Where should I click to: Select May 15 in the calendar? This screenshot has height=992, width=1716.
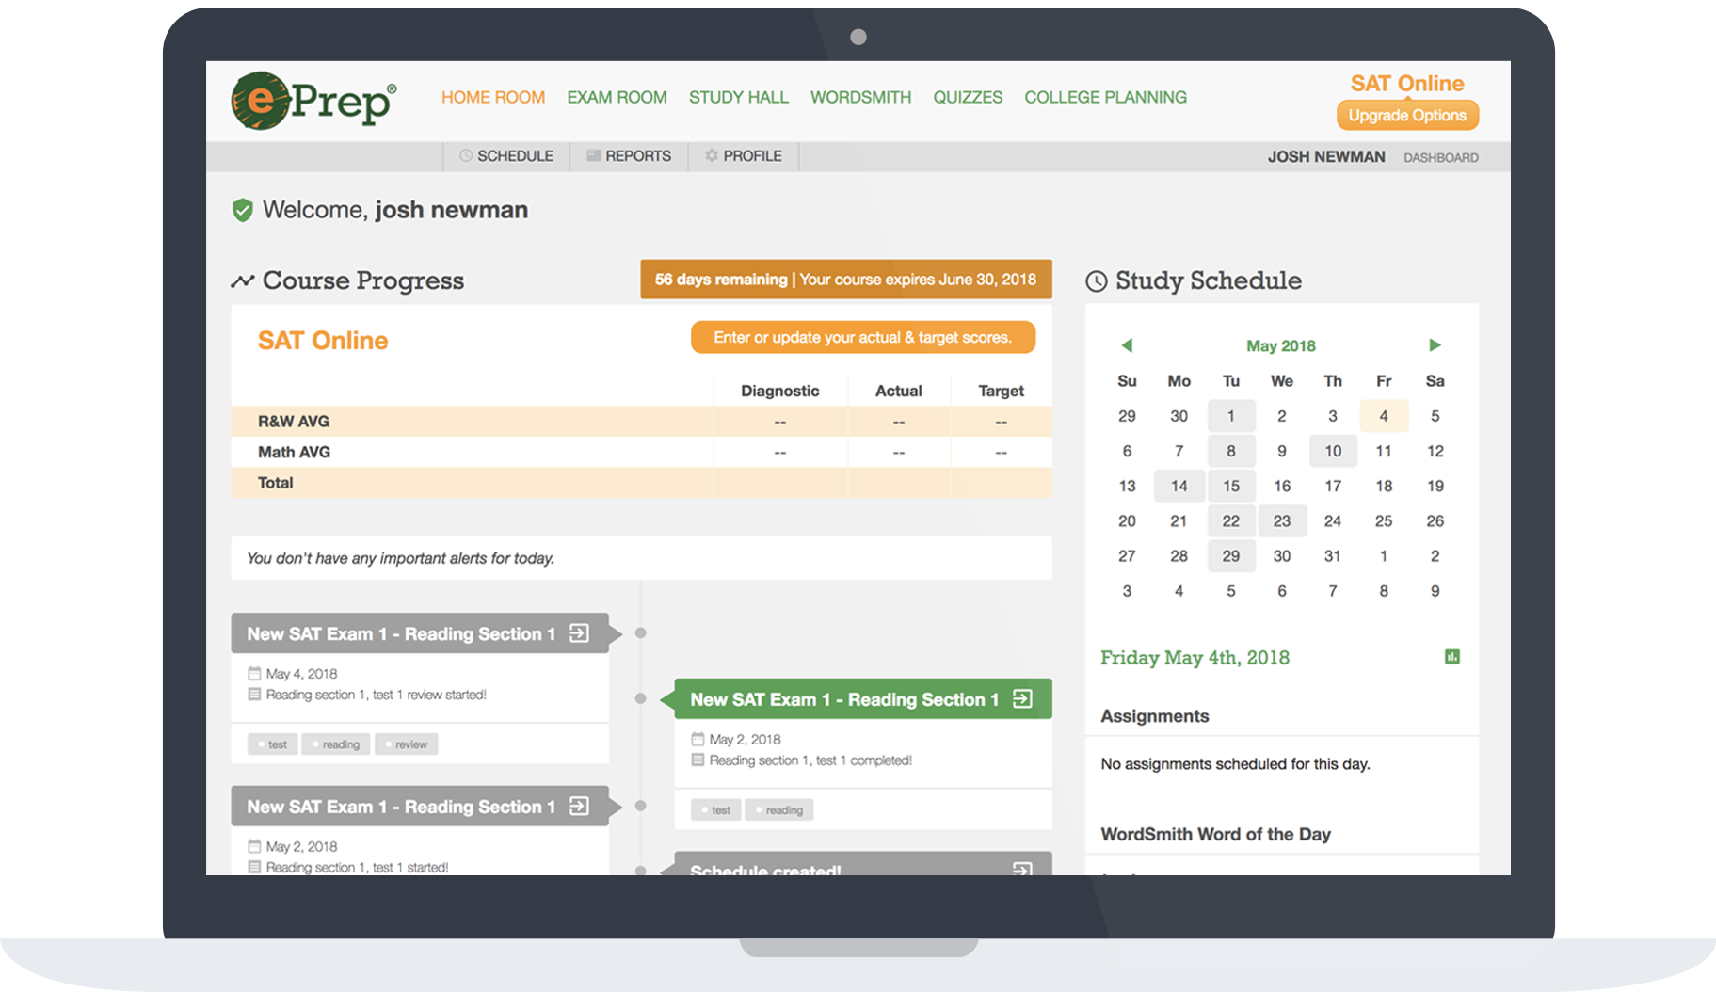pyautogui.click(x=1230, y=486)
